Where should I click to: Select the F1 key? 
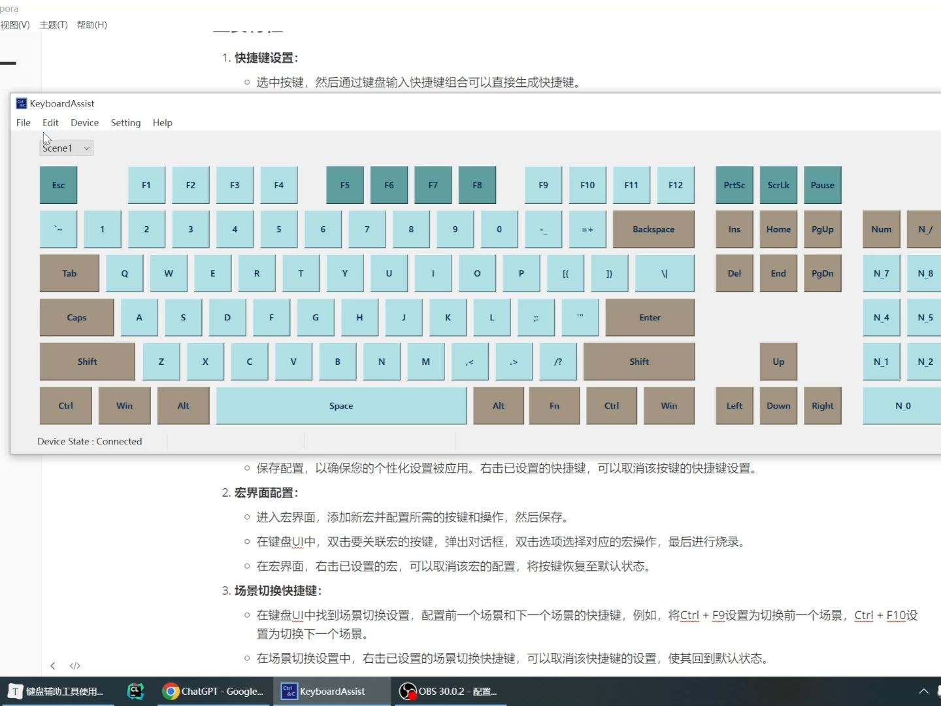pos(146,185)
